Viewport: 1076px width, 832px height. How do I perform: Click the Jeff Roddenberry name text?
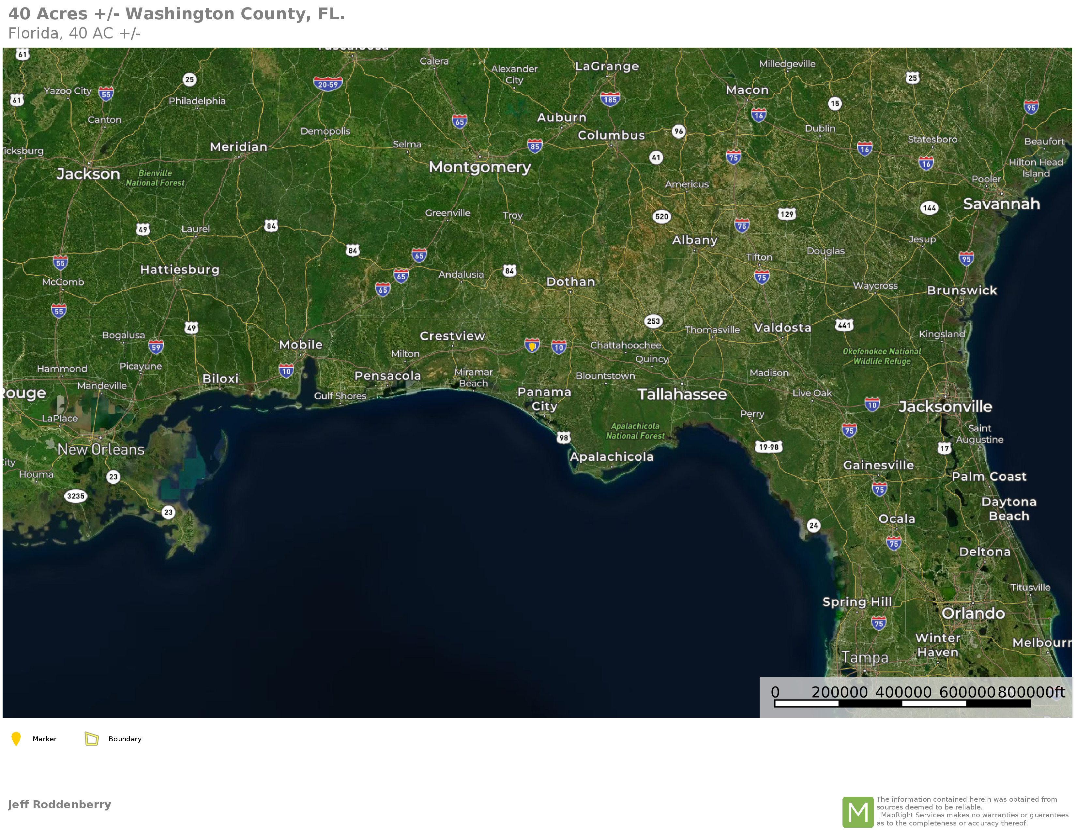(x=60, y=805)
